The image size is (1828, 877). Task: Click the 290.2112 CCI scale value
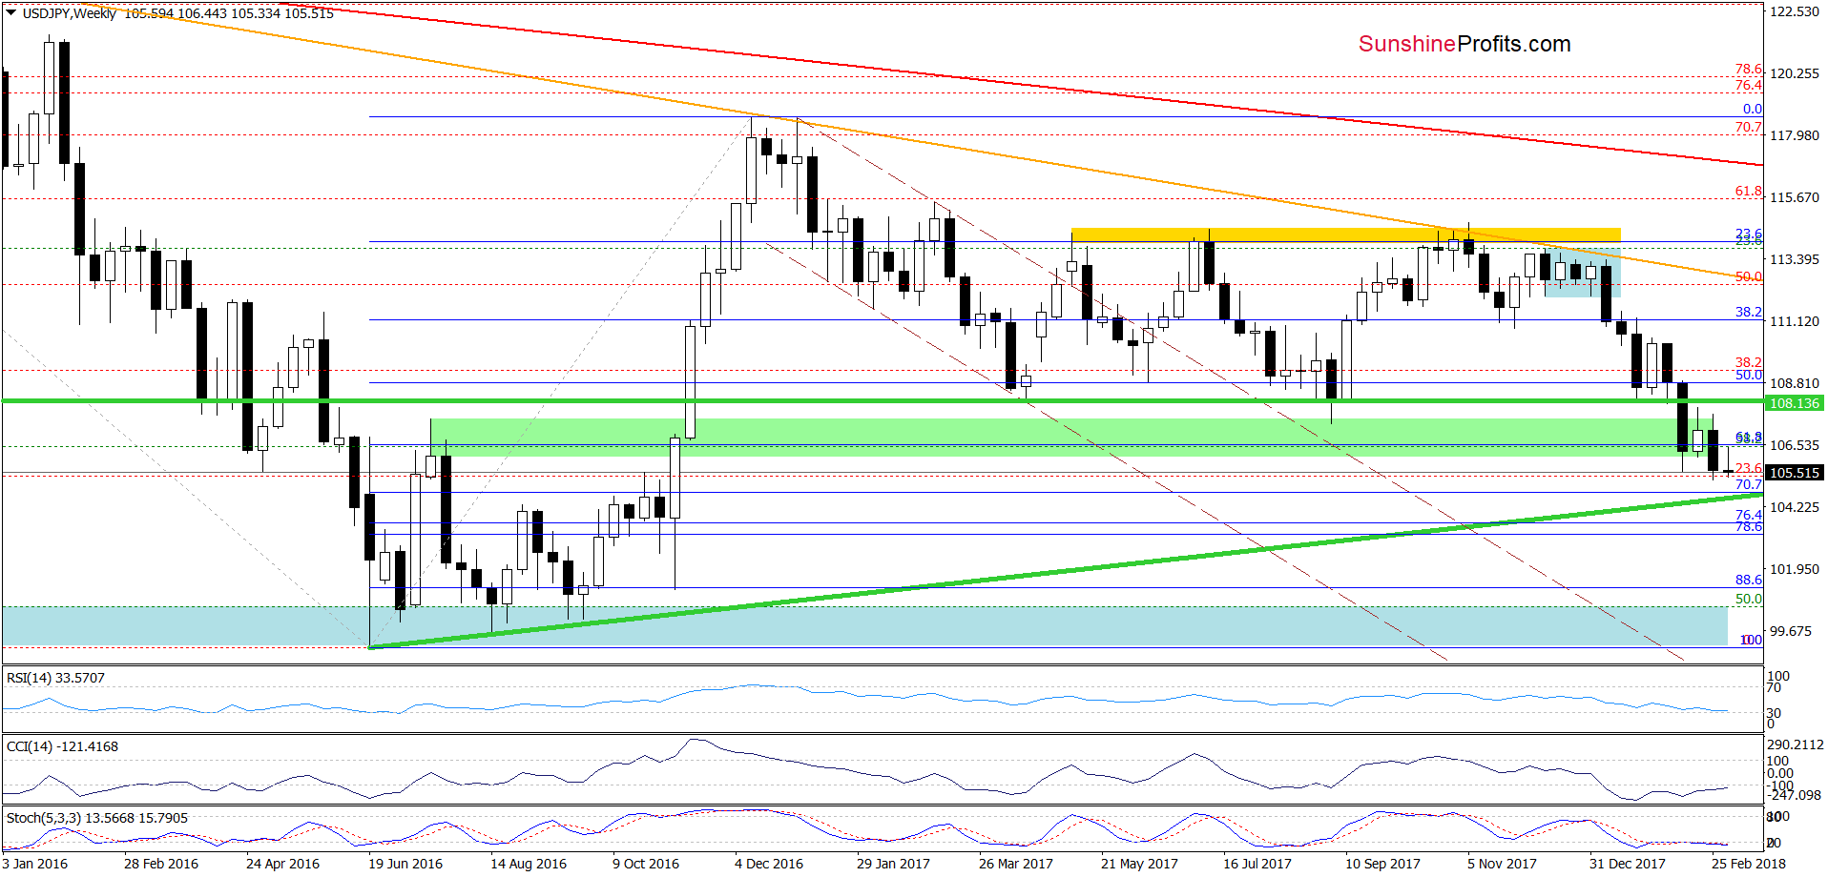click(x=1796, y=744)
